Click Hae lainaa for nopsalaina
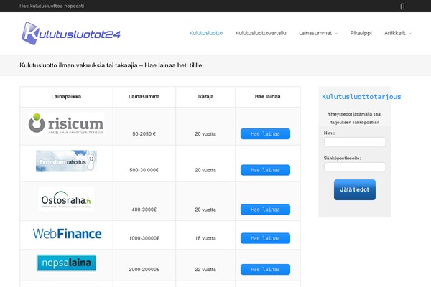This screenshot has height=287, width=431. click(x=265, y=270)
